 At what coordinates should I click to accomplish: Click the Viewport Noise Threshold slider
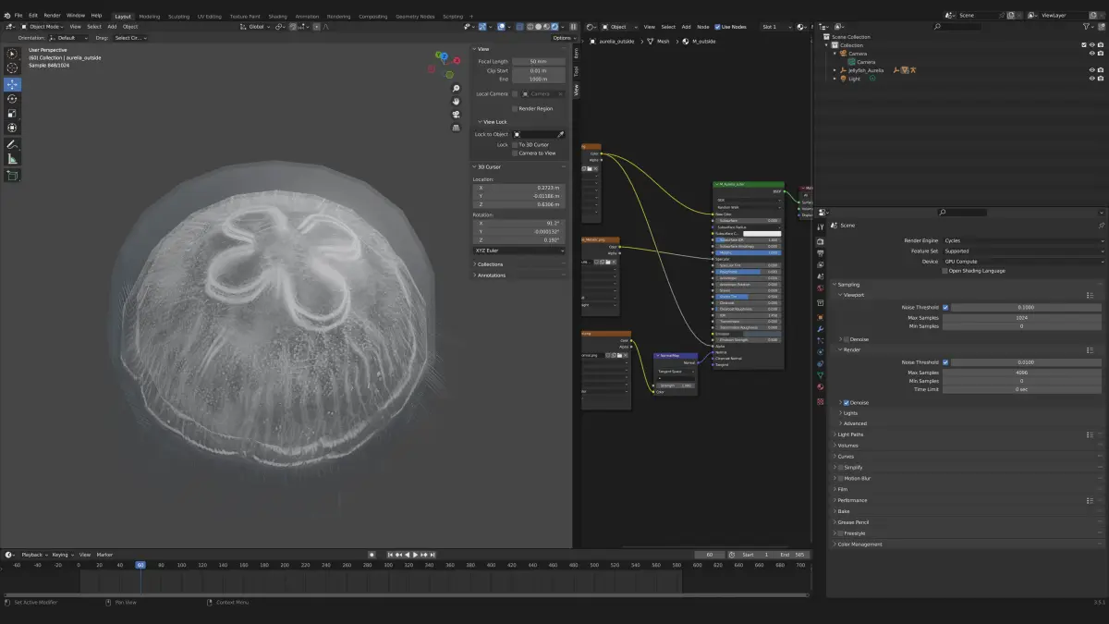click(1027, 307)
